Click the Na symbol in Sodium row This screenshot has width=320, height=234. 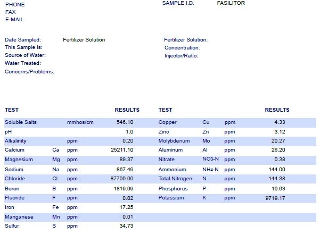(56, 170)
